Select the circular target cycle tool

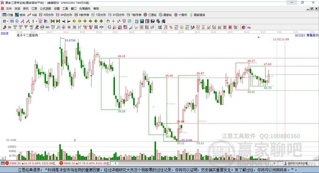click(x=64, y=27)
